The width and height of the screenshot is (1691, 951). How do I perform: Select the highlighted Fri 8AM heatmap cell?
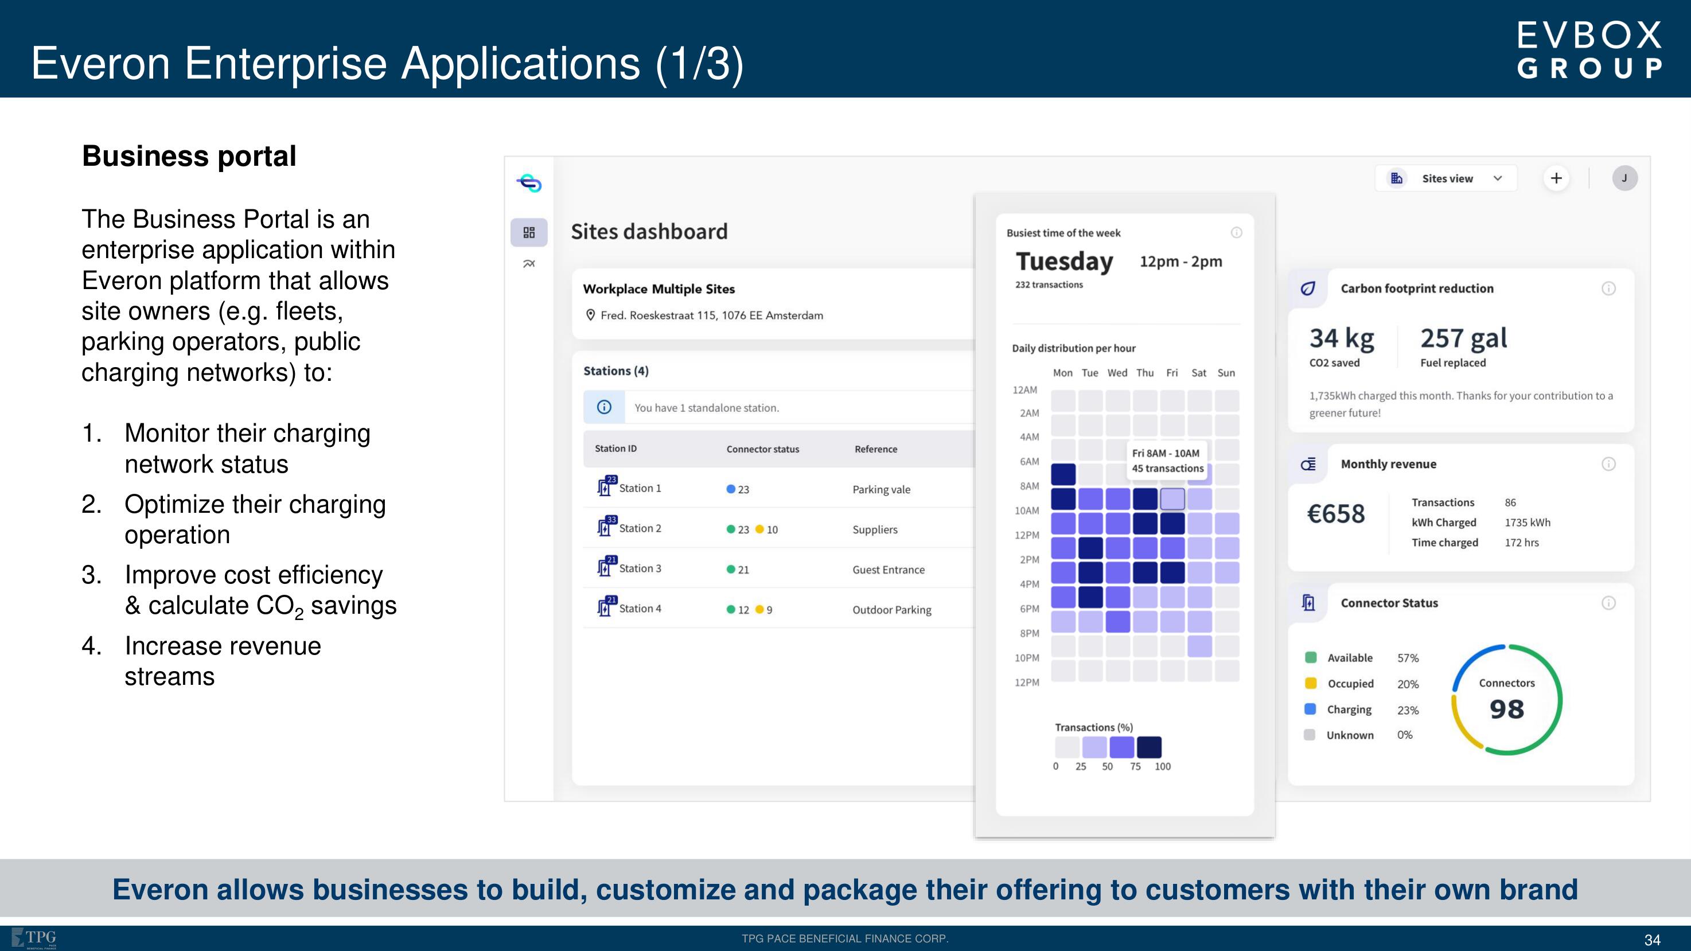1172,499
